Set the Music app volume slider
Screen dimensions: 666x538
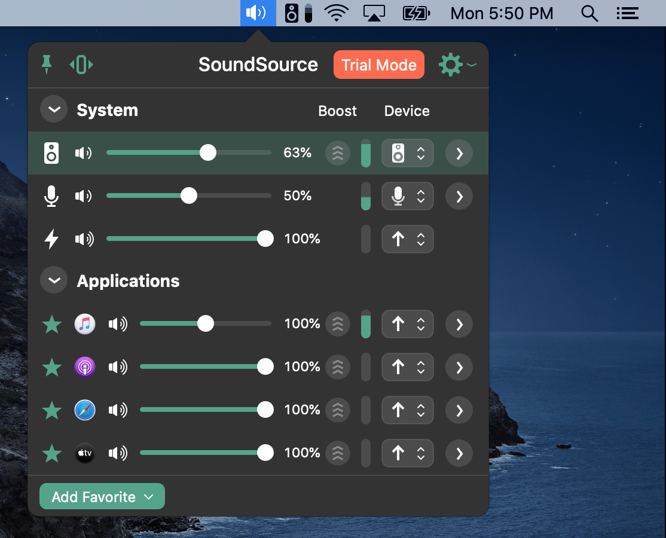pyautogui.click(x=206, y=323)
